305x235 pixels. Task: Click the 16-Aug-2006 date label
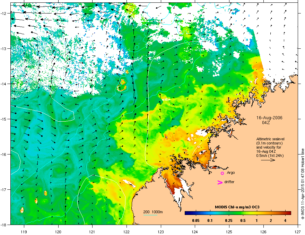tap(269, 118)
